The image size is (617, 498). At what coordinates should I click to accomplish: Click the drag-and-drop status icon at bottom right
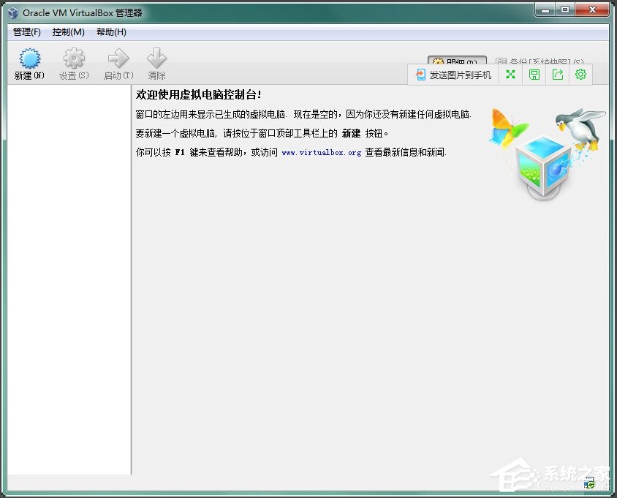589,483
